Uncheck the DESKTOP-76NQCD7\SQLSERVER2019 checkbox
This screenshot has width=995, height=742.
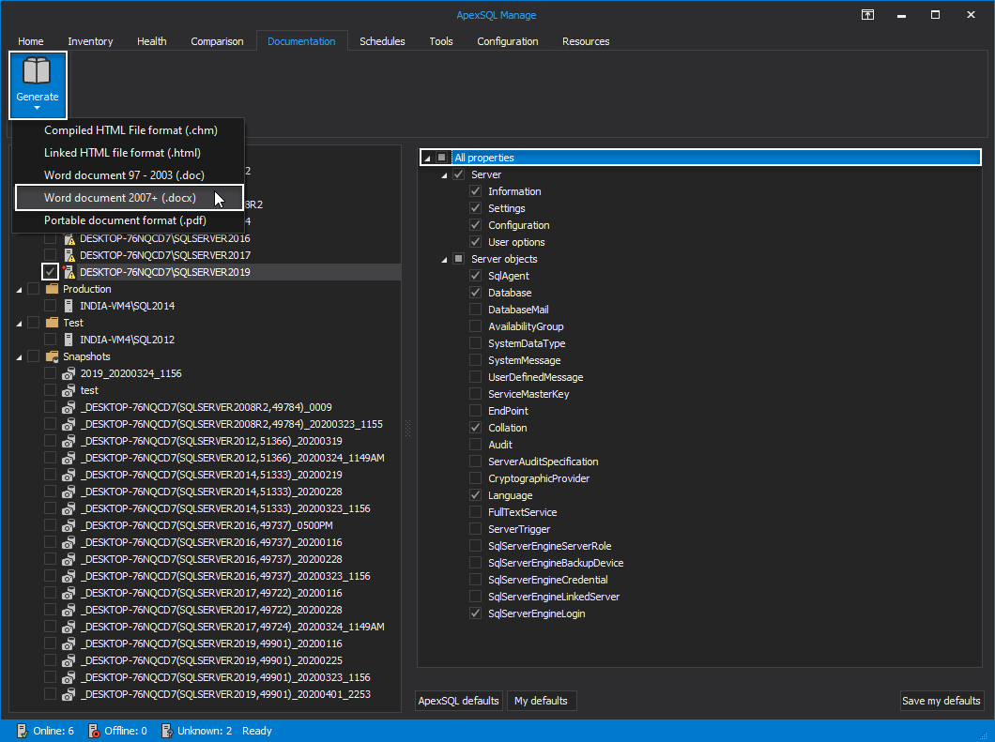pos(50,272)
